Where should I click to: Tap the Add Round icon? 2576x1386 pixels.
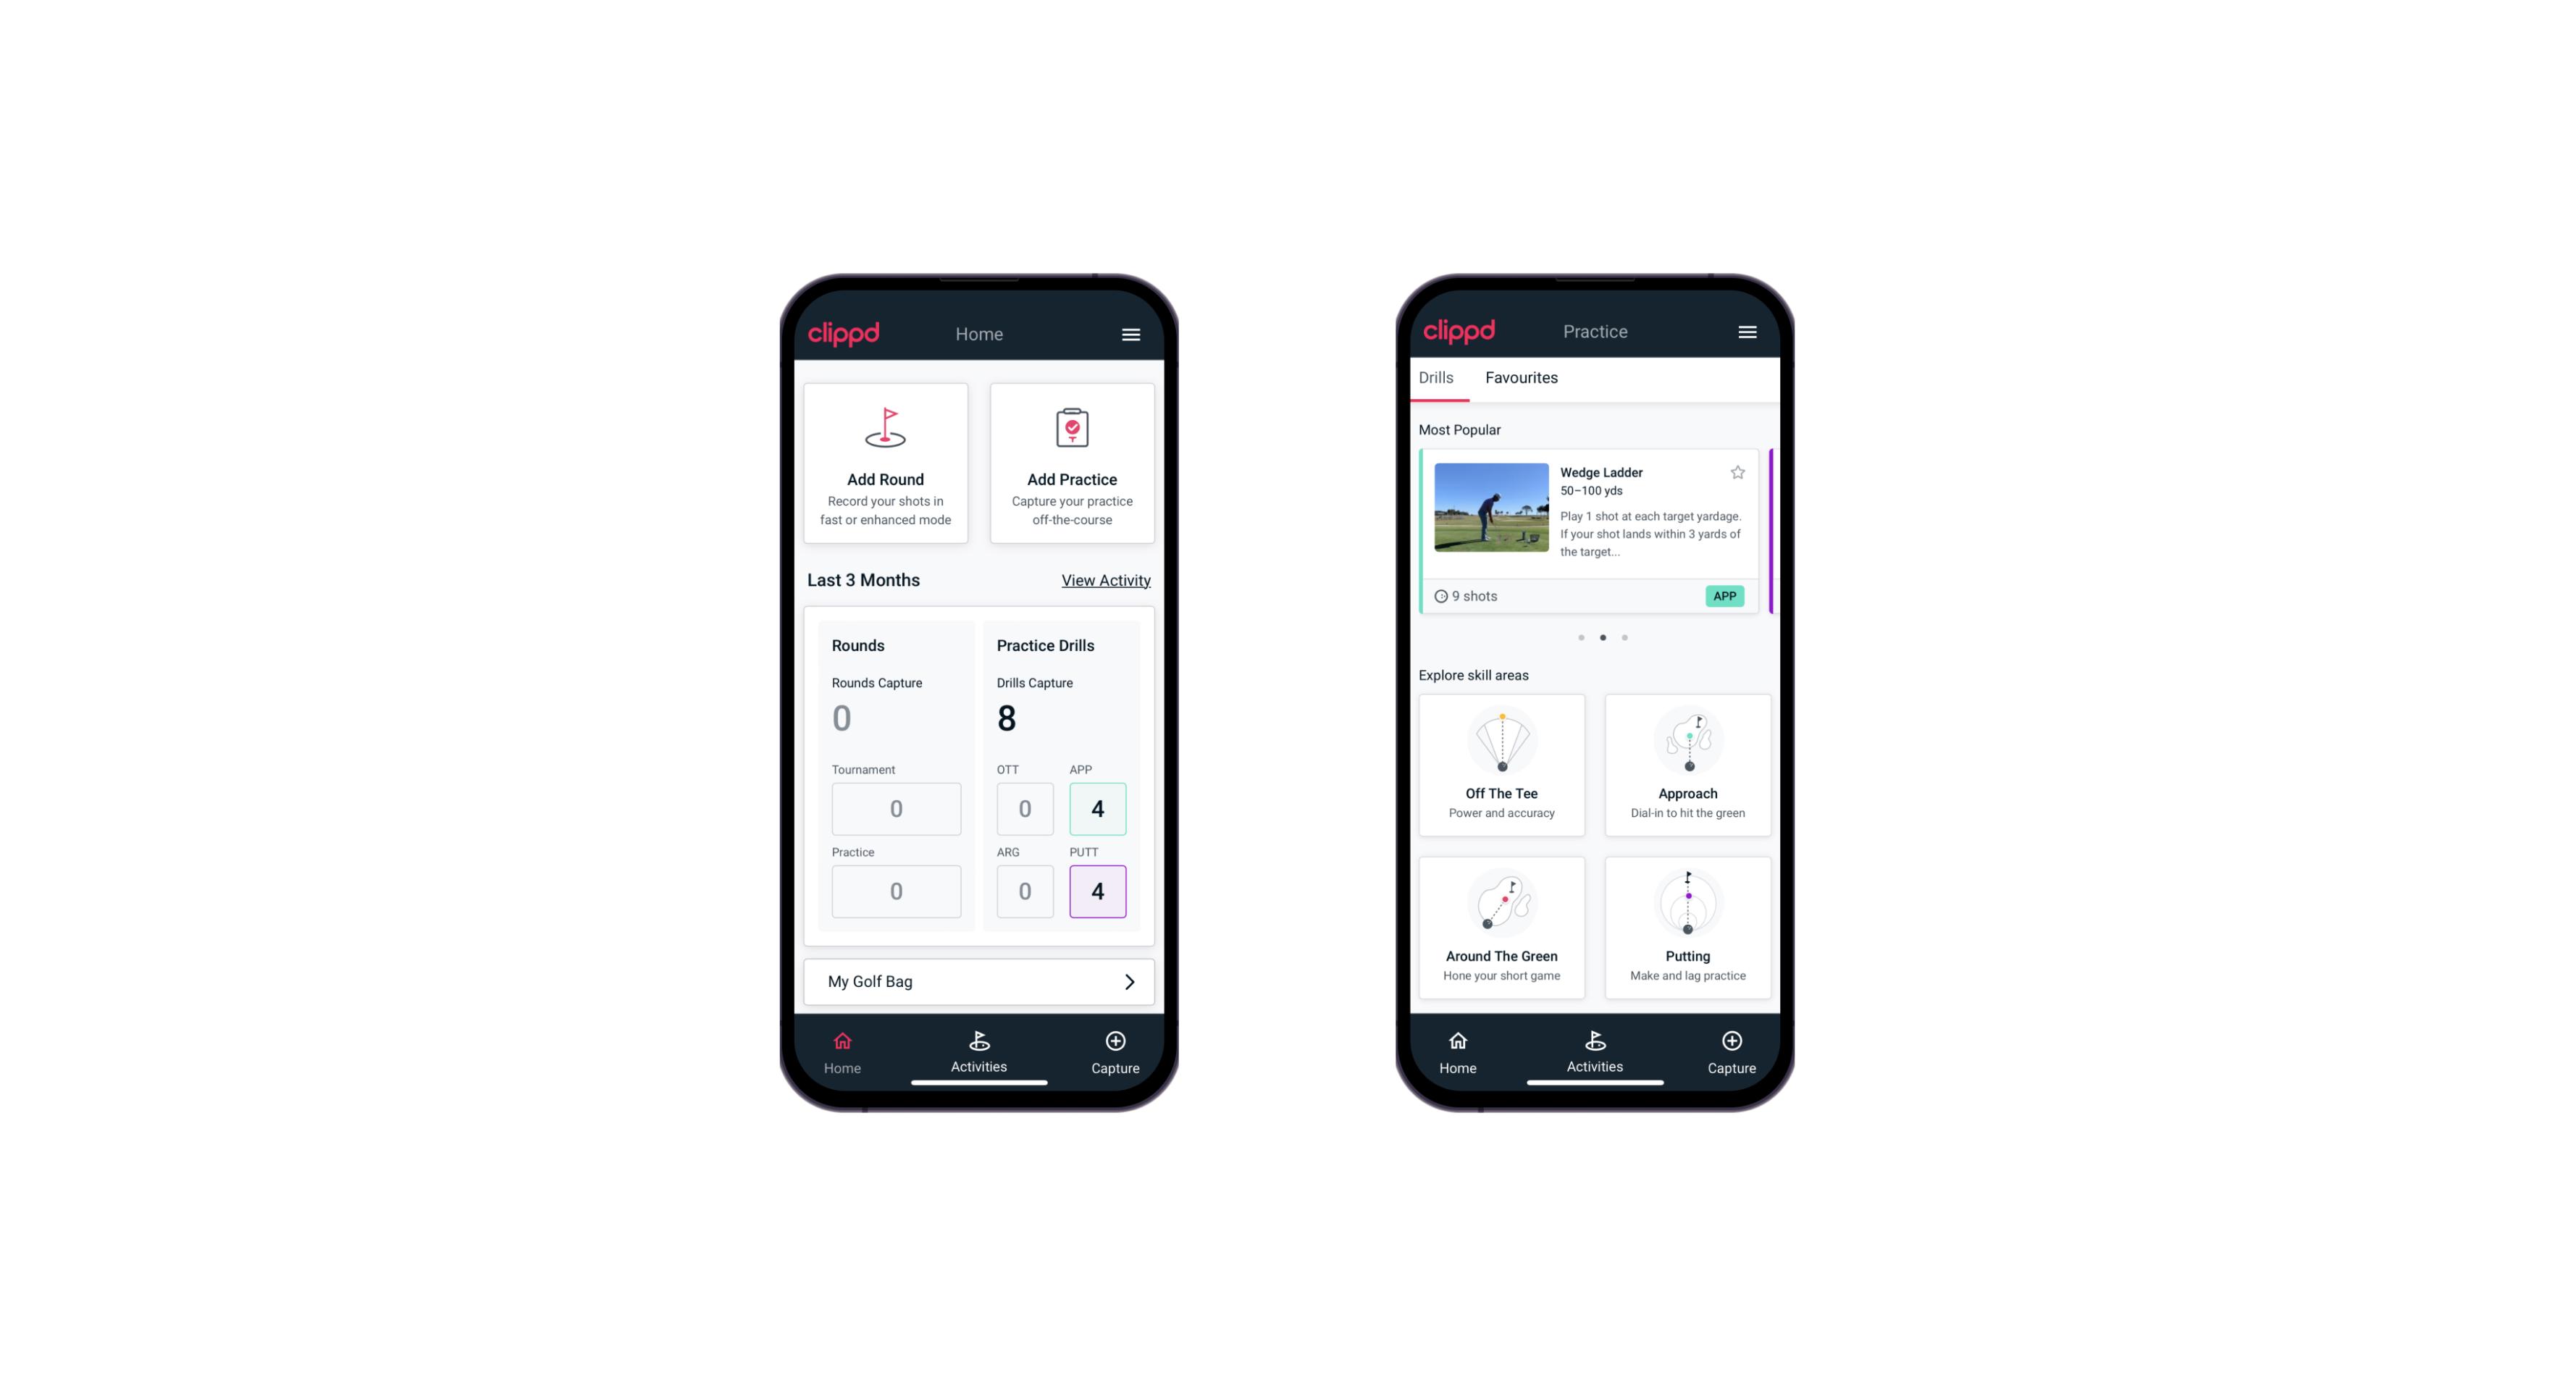point(884,430)
